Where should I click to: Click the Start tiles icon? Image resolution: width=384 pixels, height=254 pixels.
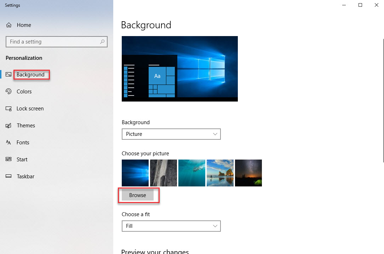click(x=9, y=160)
